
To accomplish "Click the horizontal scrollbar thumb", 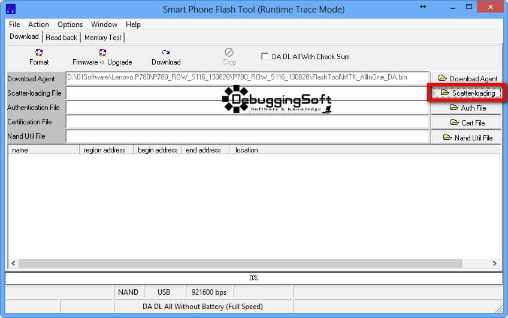I will [x=240, y=263].
